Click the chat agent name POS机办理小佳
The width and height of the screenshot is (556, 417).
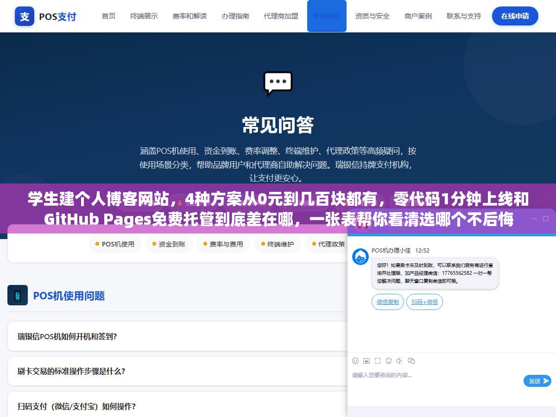pyautogui.click(x=391, y=250)
